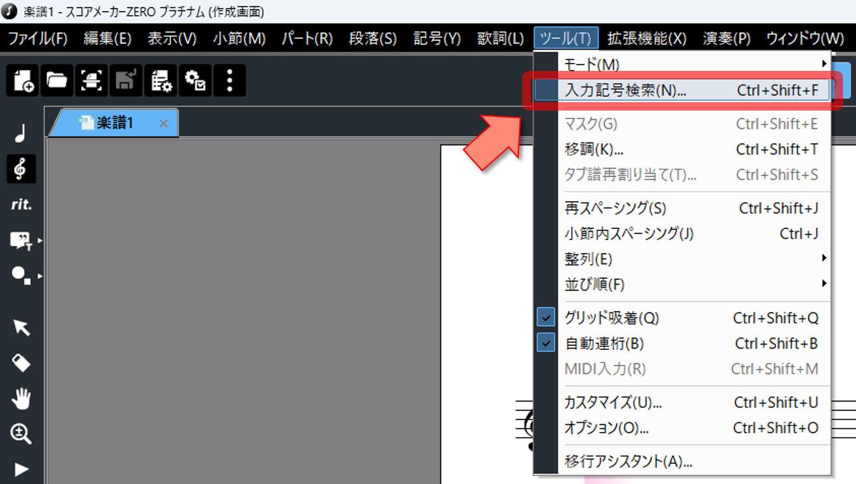
Task: Close the 楽譜1 document tab
Action: pos(163,124)
